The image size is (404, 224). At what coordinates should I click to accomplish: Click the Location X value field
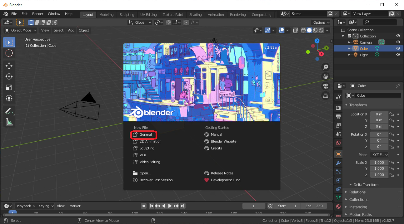(379, 114)
